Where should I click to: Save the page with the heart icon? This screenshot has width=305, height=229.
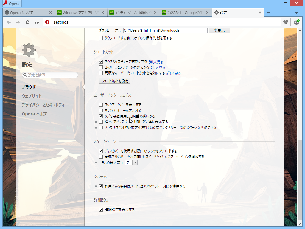click(x=285, y=22)
